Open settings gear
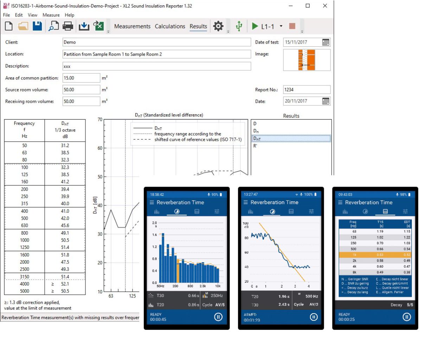Image resolution: width=422 pixels, height=340 pixels. tap(218, 26)
